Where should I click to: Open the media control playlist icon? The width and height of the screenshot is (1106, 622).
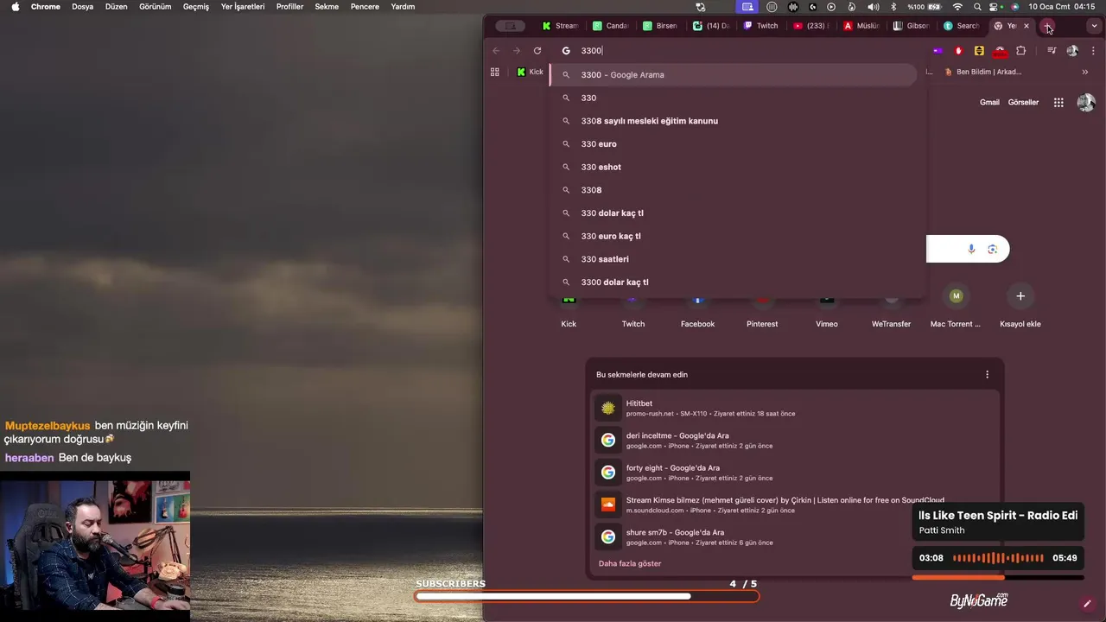click(1052, 51)
